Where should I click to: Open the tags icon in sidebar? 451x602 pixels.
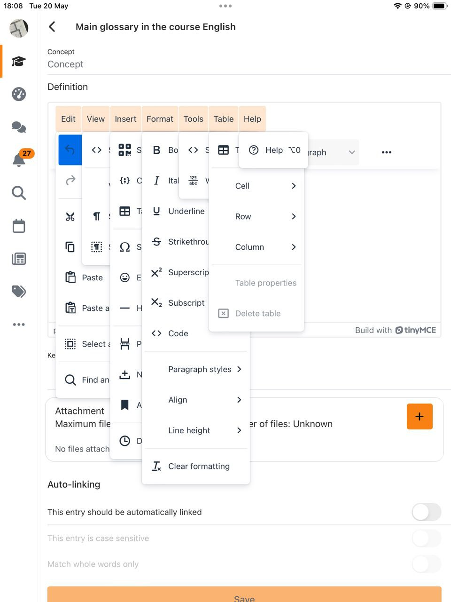[19, 292]
